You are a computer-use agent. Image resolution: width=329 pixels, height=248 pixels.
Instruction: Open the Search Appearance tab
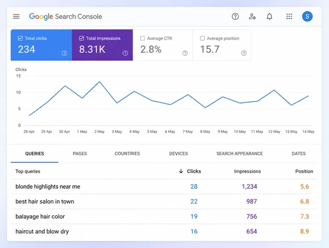(240, 154)
